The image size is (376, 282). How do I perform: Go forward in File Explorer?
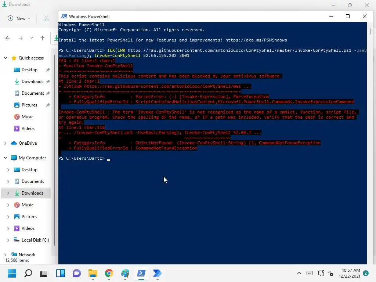(21, 38)
